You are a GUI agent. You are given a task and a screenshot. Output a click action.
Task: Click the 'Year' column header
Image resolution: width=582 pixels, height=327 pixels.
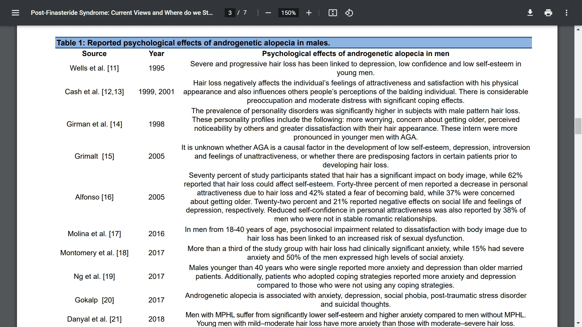156,54
